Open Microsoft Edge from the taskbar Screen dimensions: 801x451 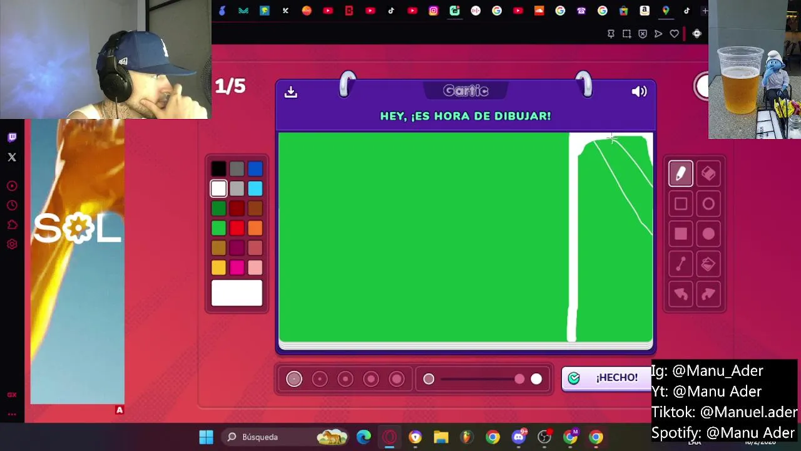click(x=364, y=437)
